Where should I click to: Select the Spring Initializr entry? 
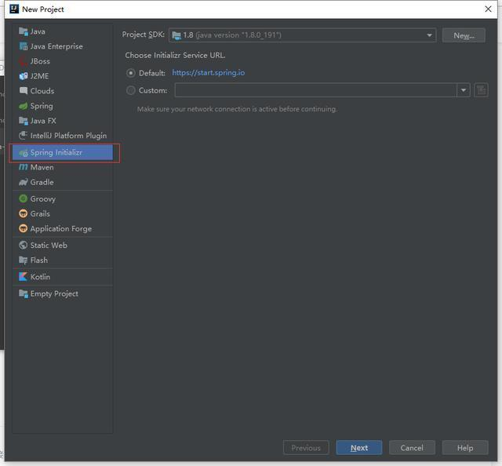[x=63, y=153]
